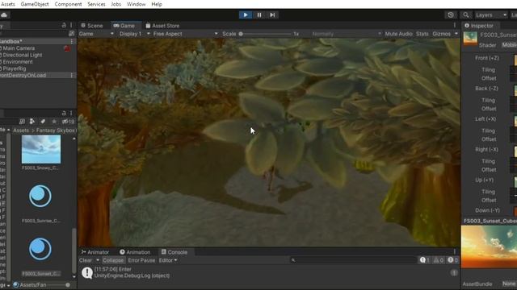Click the Project panel vertical scrollbar
517x290 pixels.
(x=74, y=250)
